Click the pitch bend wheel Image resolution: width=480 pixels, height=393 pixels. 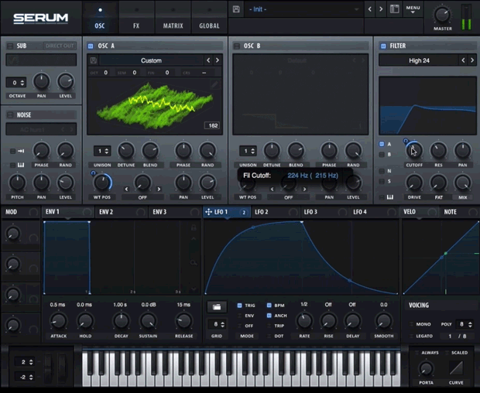(48, 368)
